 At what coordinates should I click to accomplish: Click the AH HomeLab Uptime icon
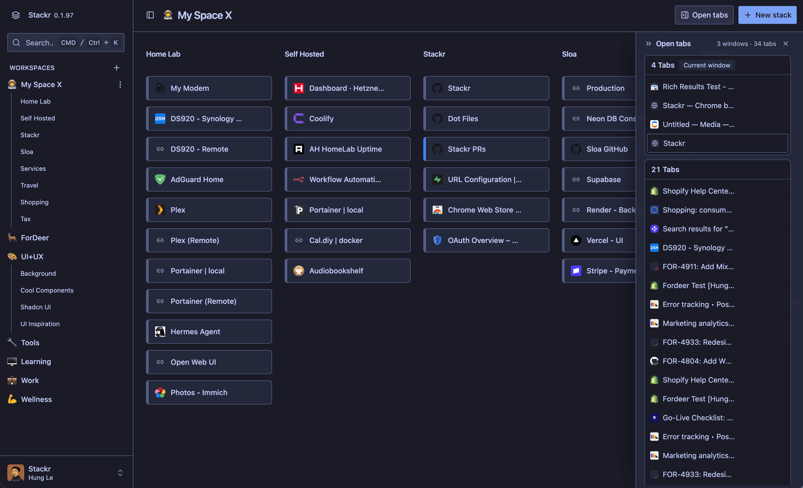coord(299,149)
